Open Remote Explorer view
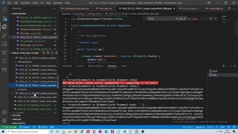 click(x=4, y=44)
